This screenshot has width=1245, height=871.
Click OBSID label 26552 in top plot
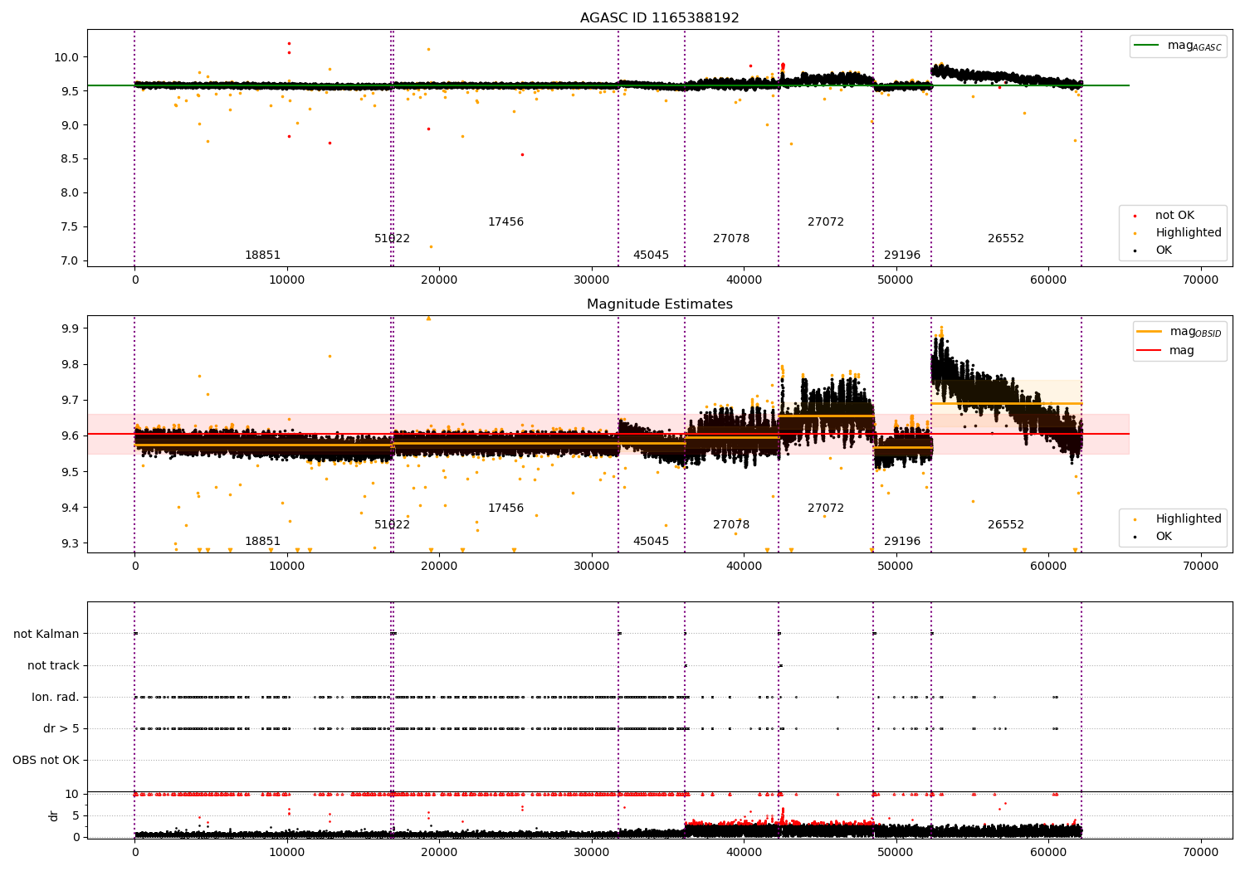pyautogui.click(x=1006, y=239)
